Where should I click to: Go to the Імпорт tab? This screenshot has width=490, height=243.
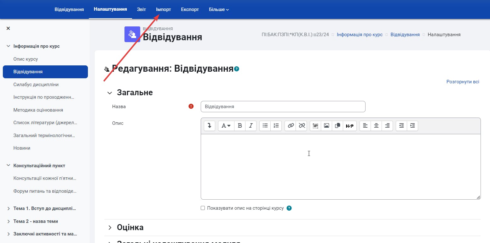pyautogui.click(x=164, y=9)
